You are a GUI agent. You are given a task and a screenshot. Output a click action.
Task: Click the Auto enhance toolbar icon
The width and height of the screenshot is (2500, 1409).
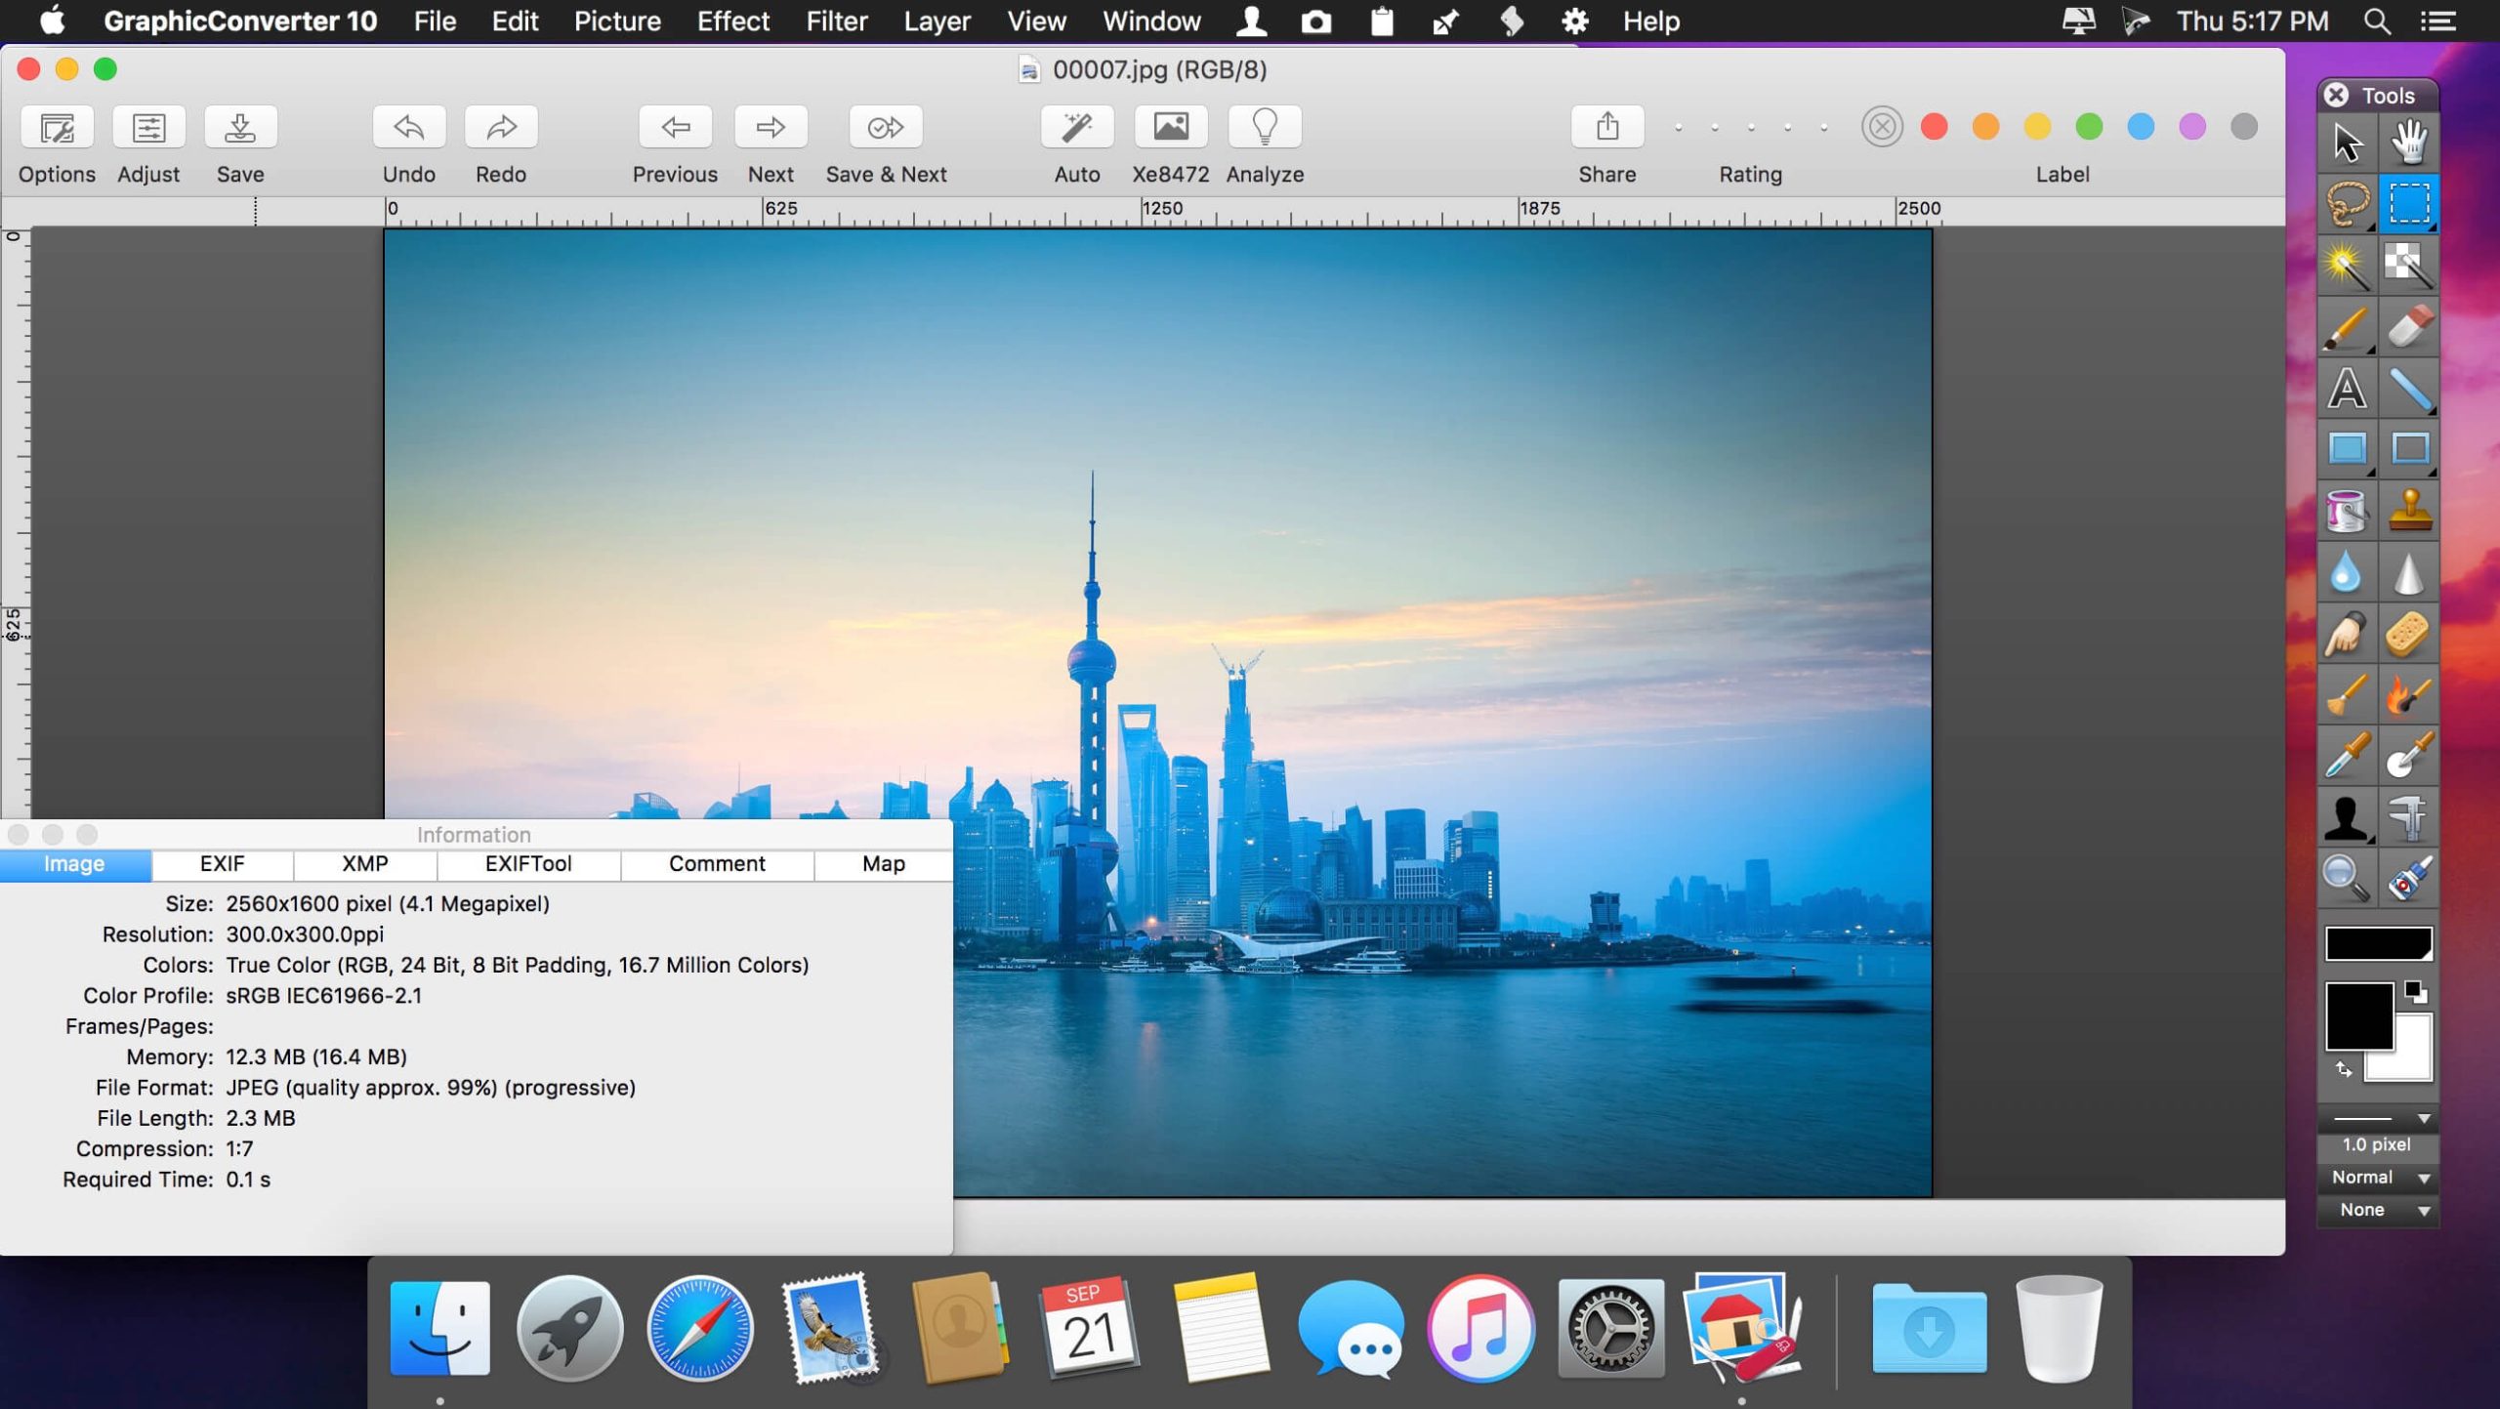1075,126
